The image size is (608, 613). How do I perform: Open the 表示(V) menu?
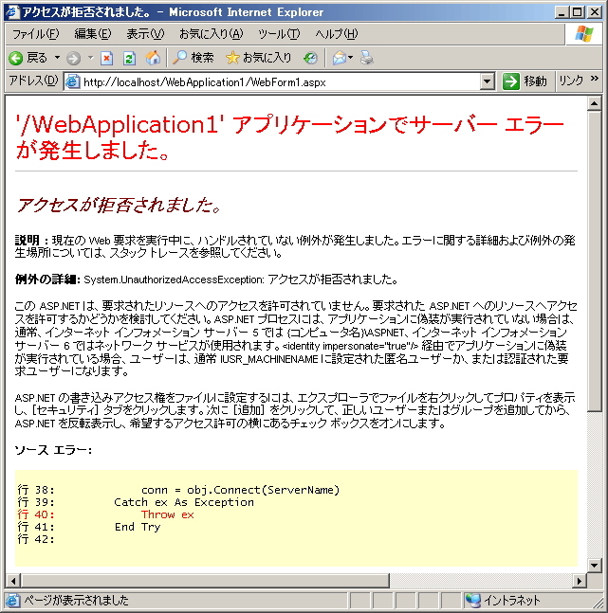pos(145,34)
